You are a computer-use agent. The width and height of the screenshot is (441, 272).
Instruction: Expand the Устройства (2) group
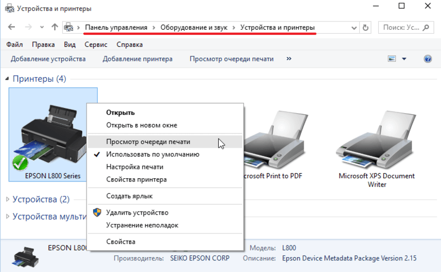[8, 199]
